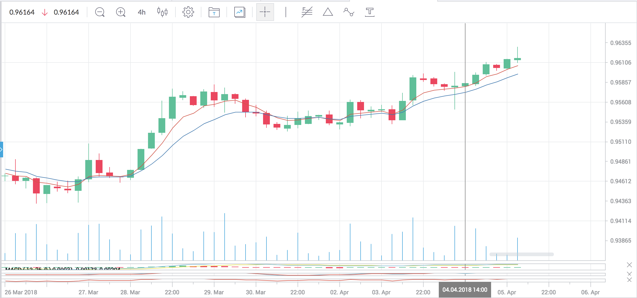Zoom out the chart with minus magnifier

(100, 12)
